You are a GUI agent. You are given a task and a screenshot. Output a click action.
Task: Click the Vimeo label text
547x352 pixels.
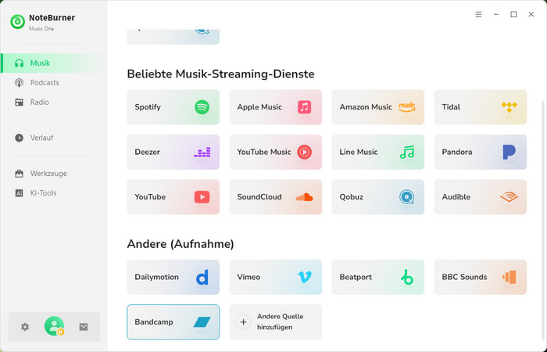[x=248, y=277]
